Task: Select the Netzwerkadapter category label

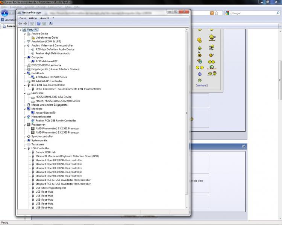Action: tap(41, 117)
